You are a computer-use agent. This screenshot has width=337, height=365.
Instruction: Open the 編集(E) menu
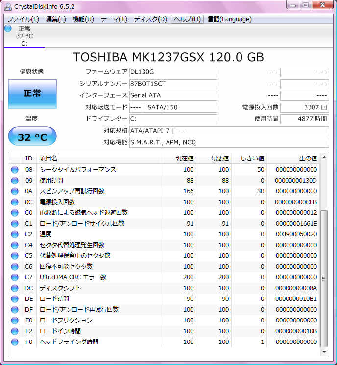pos(56,19)
